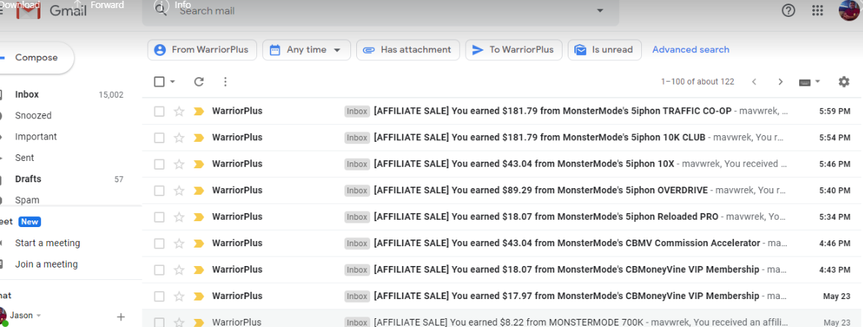
Task: Click importance marker on TRAFFIC CO-OP email
Action: (x=199, y=111)
